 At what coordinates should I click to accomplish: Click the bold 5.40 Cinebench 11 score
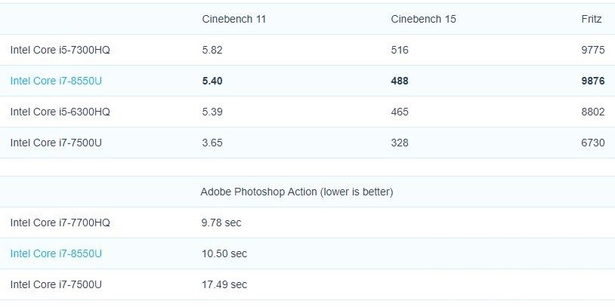(x=213, y=81)
